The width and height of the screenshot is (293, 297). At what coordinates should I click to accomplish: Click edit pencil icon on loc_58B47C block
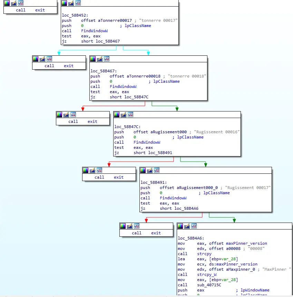(x=124, y=115)
